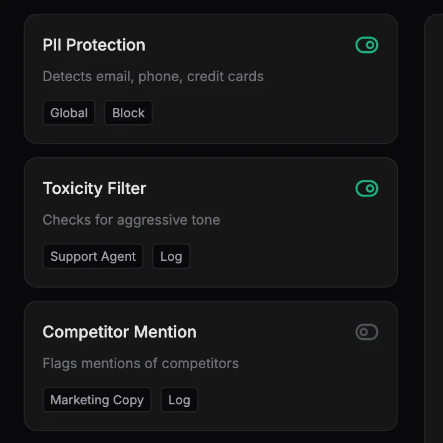Click the Toxicity Filter heading
This screenshot has width=443, height=443.
94,188
